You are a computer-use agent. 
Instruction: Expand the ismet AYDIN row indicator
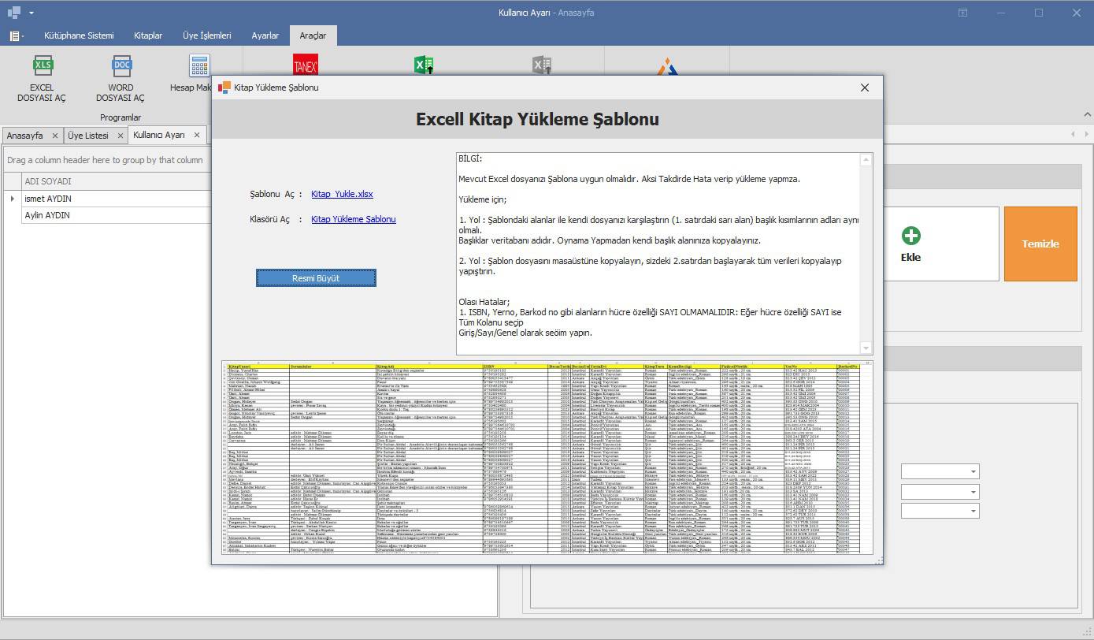(12, 199)
